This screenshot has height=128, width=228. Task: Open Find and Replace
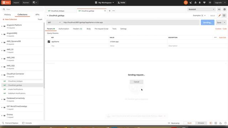[x=10, y=123]
